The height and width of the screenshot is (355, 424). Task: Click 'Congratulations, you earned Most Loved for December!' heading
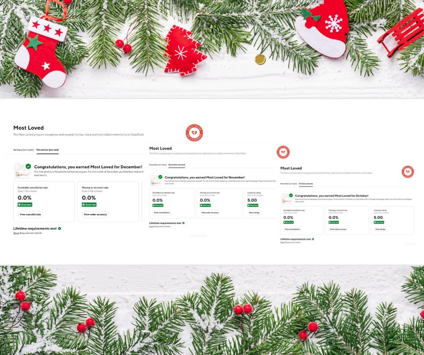[x=88, y=167]
